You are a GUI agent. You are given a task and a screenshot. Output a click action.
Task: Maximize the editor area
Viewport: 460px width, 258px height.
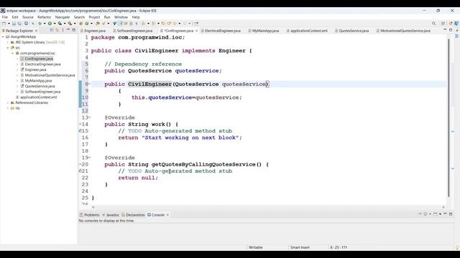(x=451, y=30)
